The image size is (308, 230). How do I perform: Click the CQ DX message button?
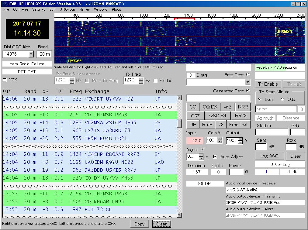(210, 107)
